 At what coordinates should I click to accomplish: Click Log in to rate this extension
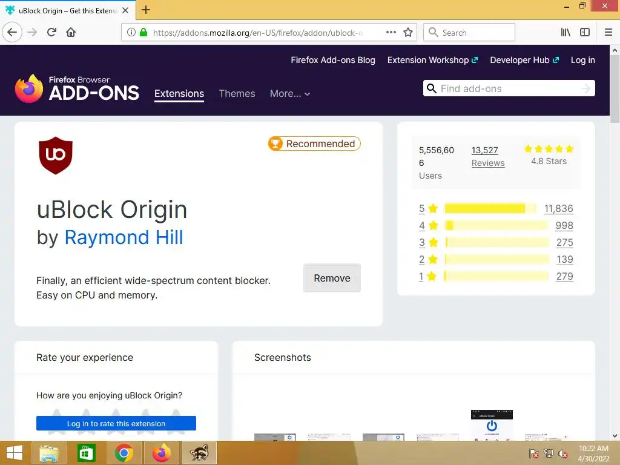116,423
